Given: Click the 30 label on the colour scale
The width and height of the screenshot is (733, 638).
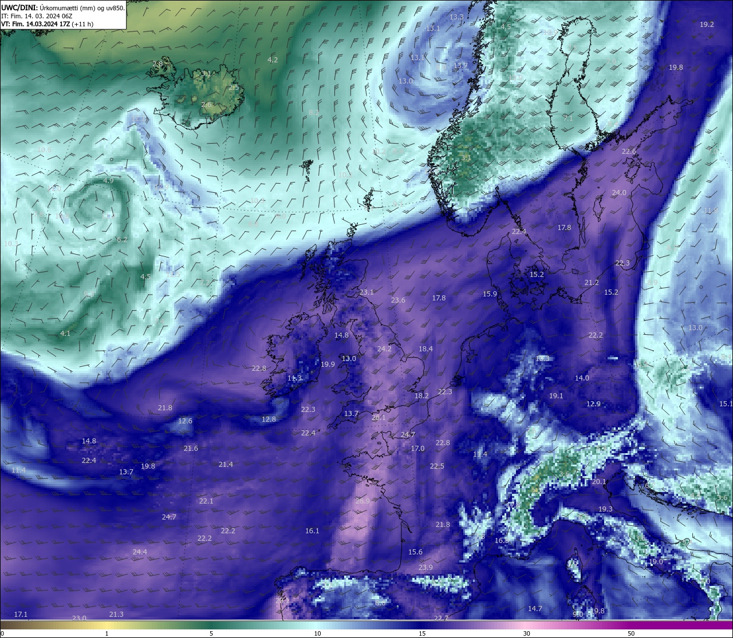Looking at the screenshot, I should [x=526, y=633].
